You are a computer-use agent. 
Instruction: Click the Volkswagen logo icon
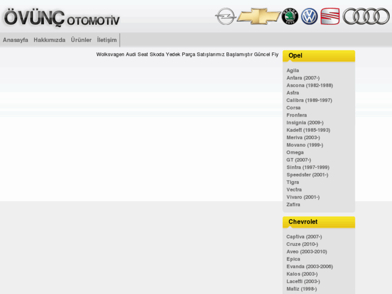point(310,17)
